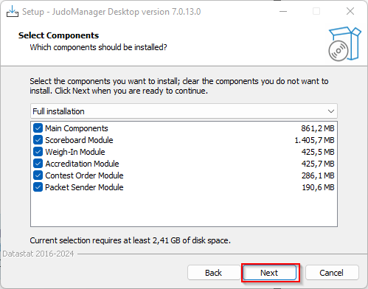Go Back to the previous setup step
The width and height of the screenshot is (368, 289).
click(x=213, y=273)
